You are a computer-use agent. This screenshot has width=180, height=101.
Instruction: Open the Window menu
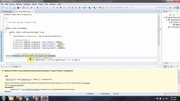[53, 4]
